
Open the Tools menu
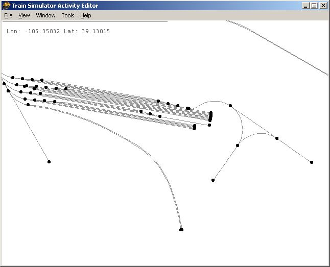pos(68,15)
